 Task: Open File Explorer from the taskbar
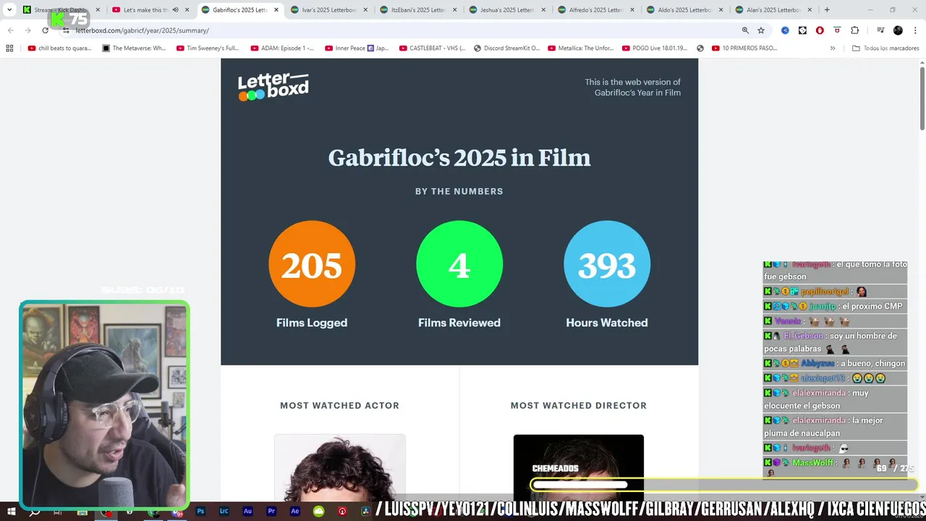click(x=82, y=512)
